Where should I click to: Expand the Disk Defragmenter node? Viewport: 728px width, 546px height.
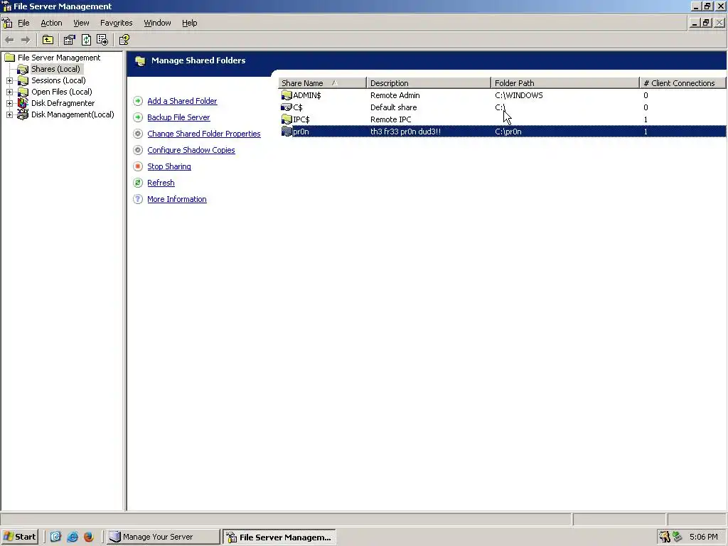pos(9,103)
